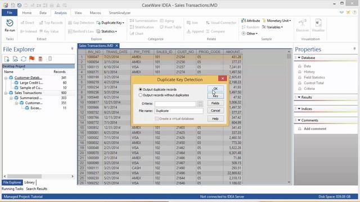Select Random sampling
Viewport: 360px width, 202px height.
[x=250, y=27]
